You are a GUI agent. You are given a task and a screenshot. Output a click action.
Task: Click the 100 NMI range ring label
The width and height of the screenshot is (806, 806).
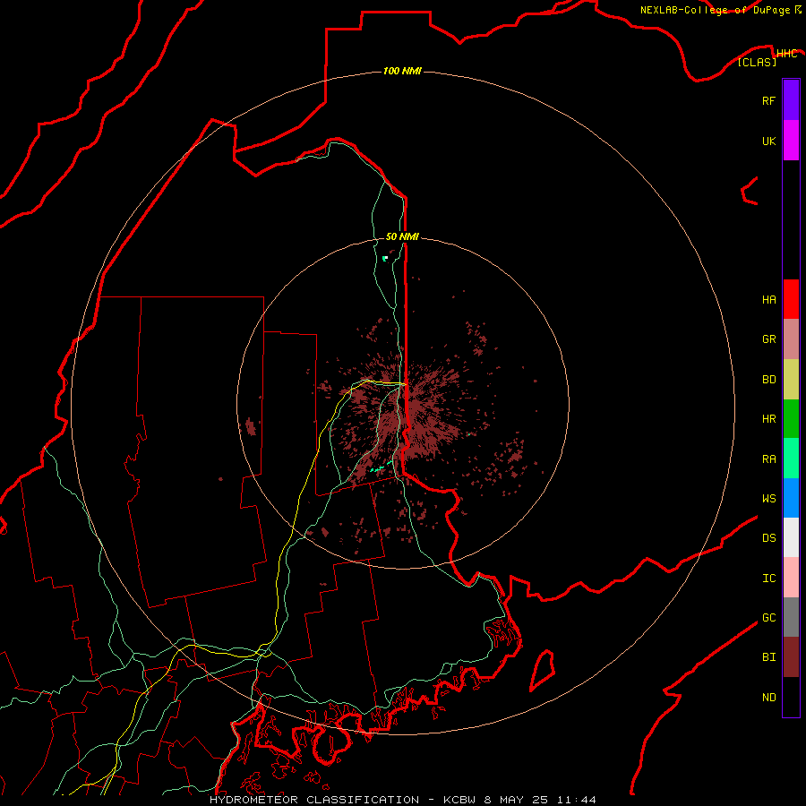point(402,71)
